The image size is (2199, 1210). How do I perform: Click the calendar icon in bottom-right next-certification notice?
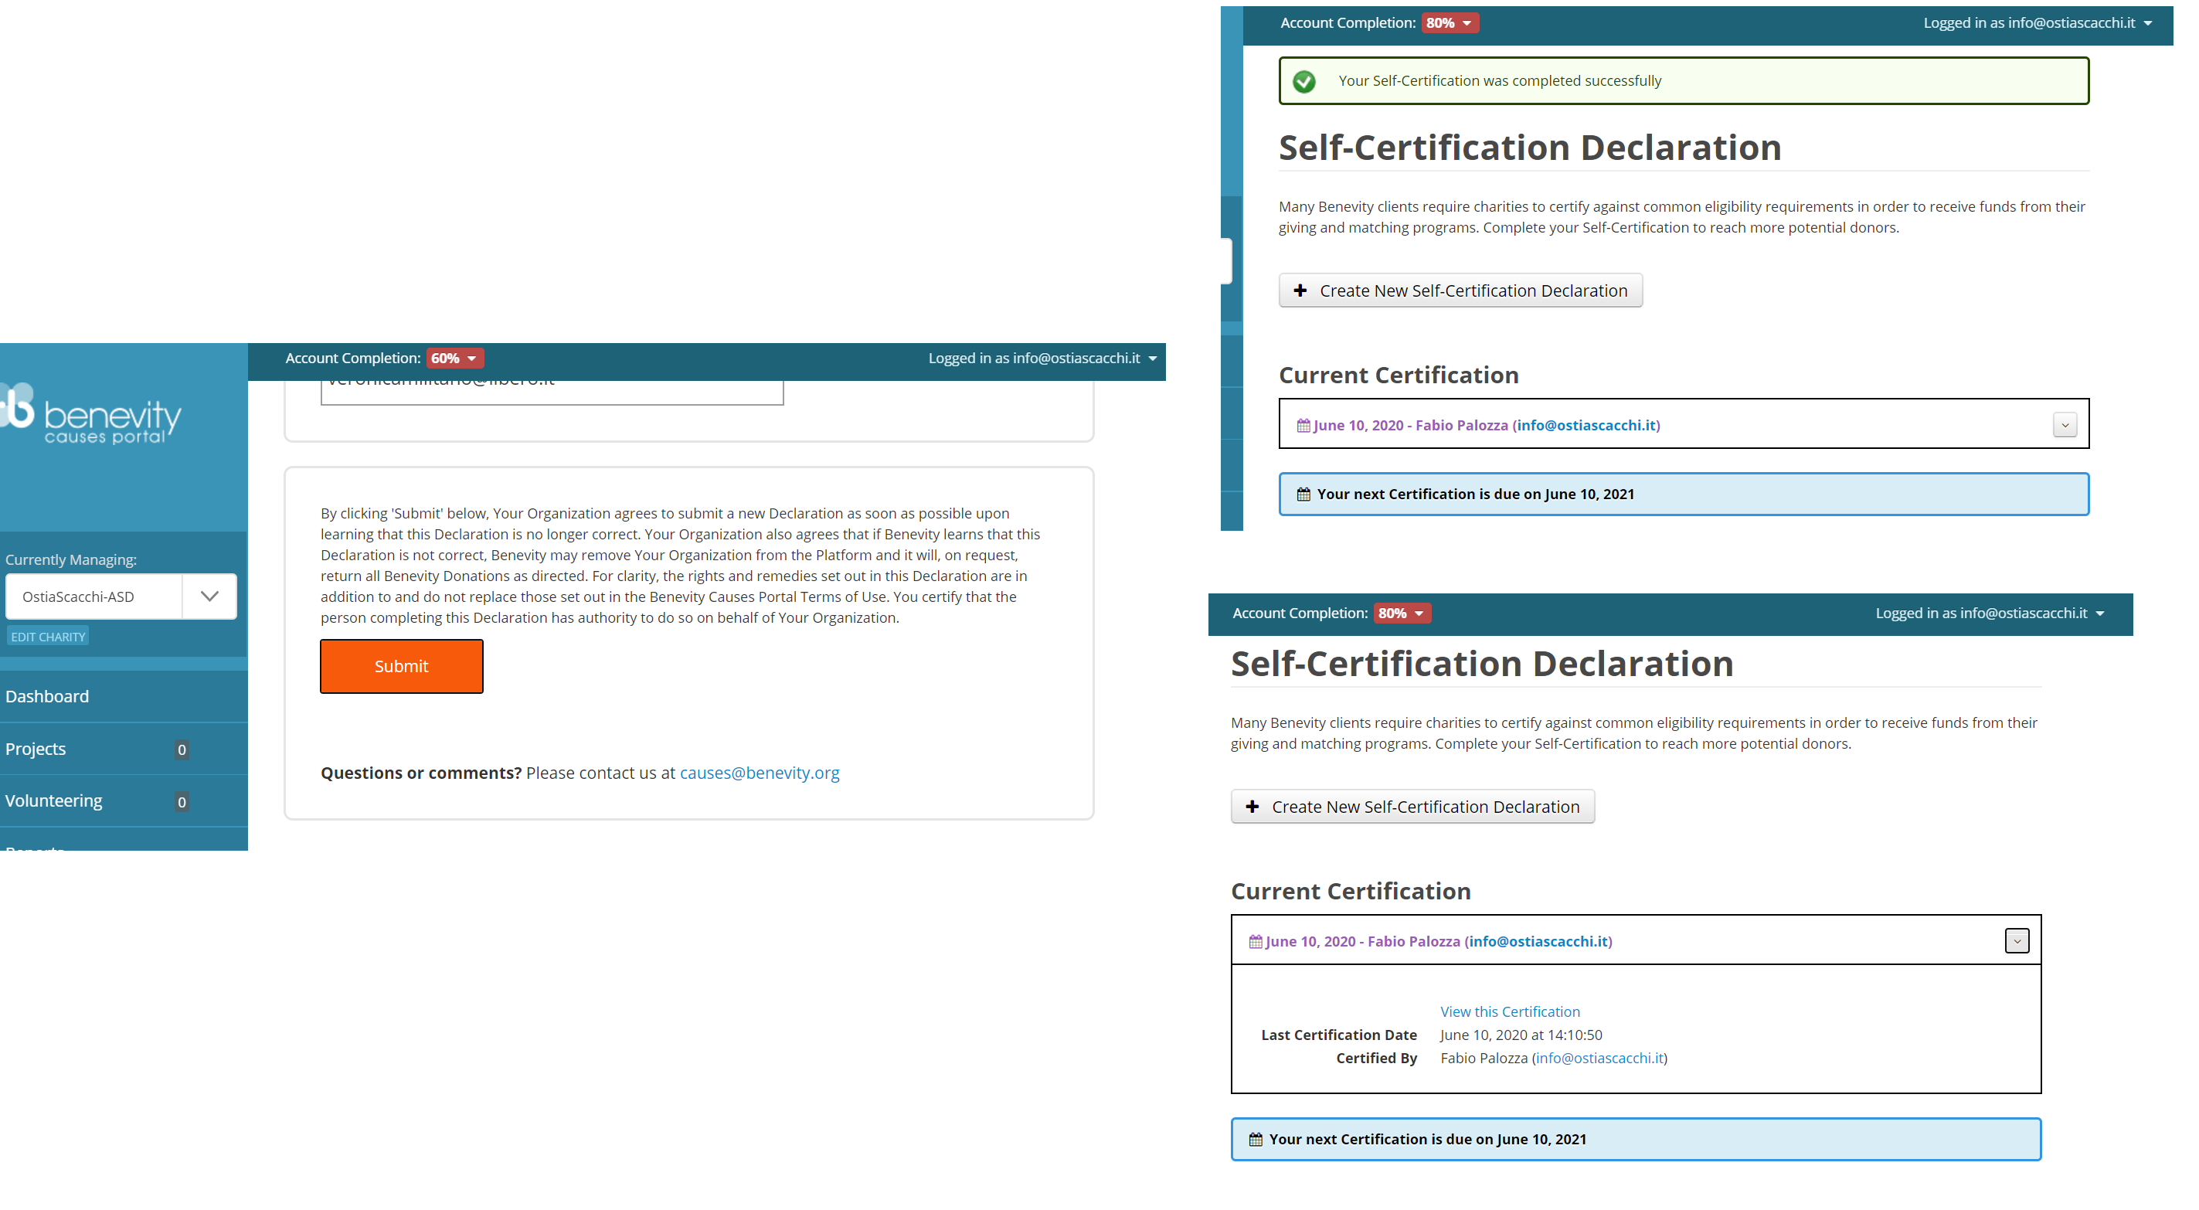pyautogui.click(x=1256, y=1140)
